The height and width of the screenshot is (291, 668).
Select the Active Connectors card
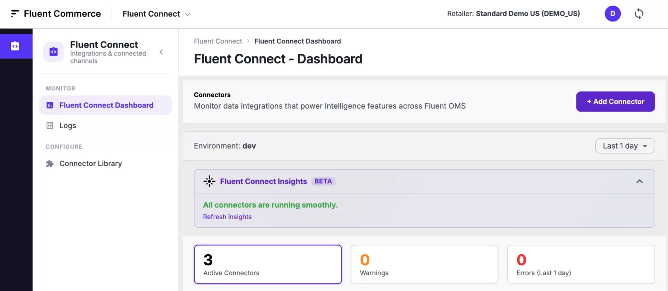tap(268, 264)
